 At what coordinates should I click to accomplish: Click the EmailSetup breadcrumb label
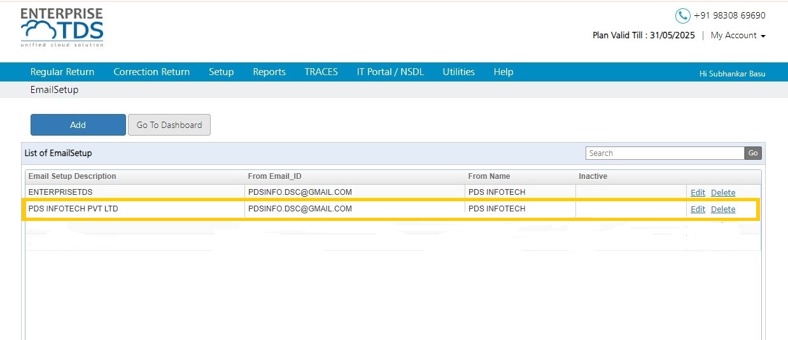pos(54,90)
